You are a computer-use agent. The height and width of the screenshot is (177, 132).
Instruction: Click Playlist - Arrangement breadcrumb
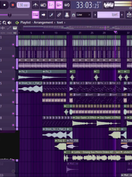pos(37,22)
